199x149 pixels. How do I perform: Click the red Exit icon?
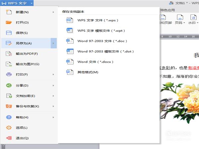pos(9,138)
